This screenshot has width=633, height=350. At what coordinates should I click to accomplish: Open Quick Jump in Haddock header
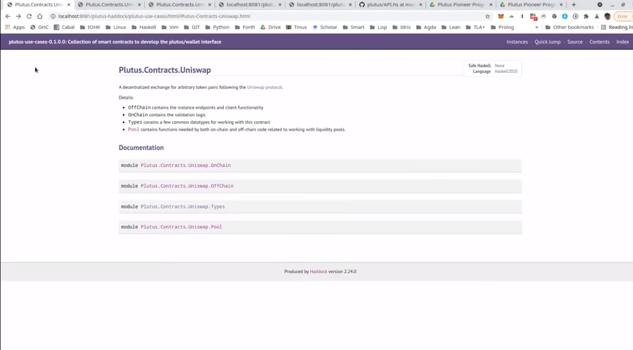547,42
